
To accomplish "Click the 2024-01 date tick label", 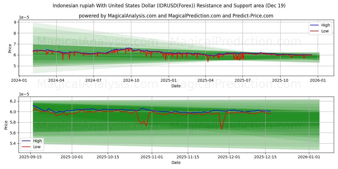I will 19,80.
